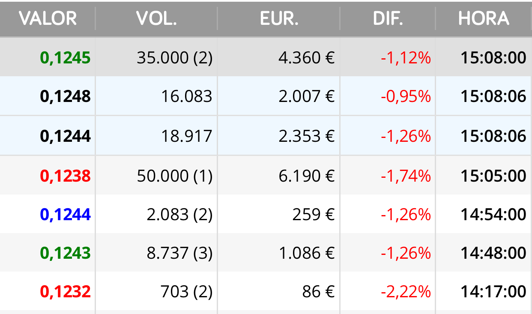The width and height of the screenshot is (532, 314).
Task: Click green price 0,1245
Action: tap(66, 57)
